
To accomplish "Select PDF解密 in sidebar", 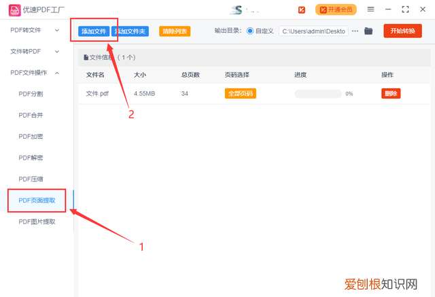I will click(31, 158).
